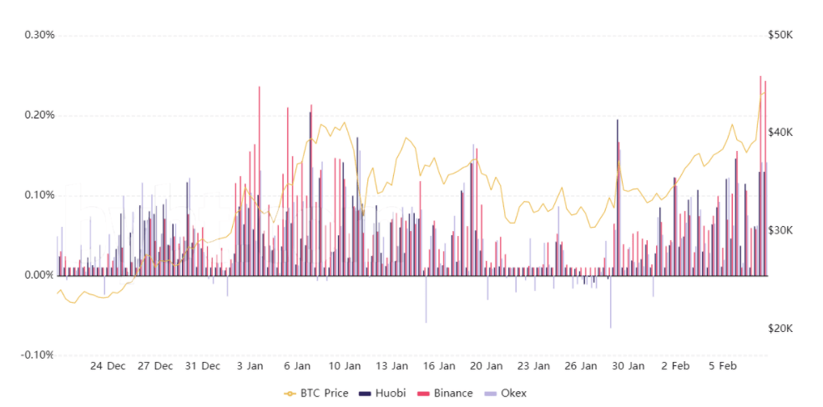The width and height of the screenshot is (823, 407).
Task: Click the $50K right axis label
Action: 780,36
